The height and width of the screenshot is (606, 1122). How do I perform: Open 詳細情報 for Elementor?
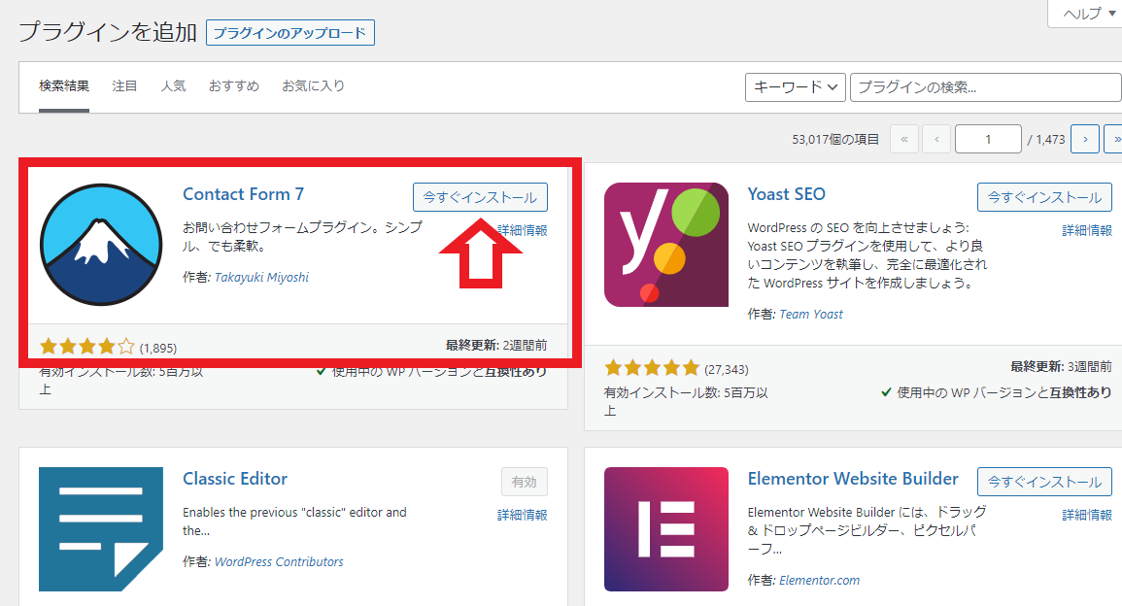[x=1087, y=515]
